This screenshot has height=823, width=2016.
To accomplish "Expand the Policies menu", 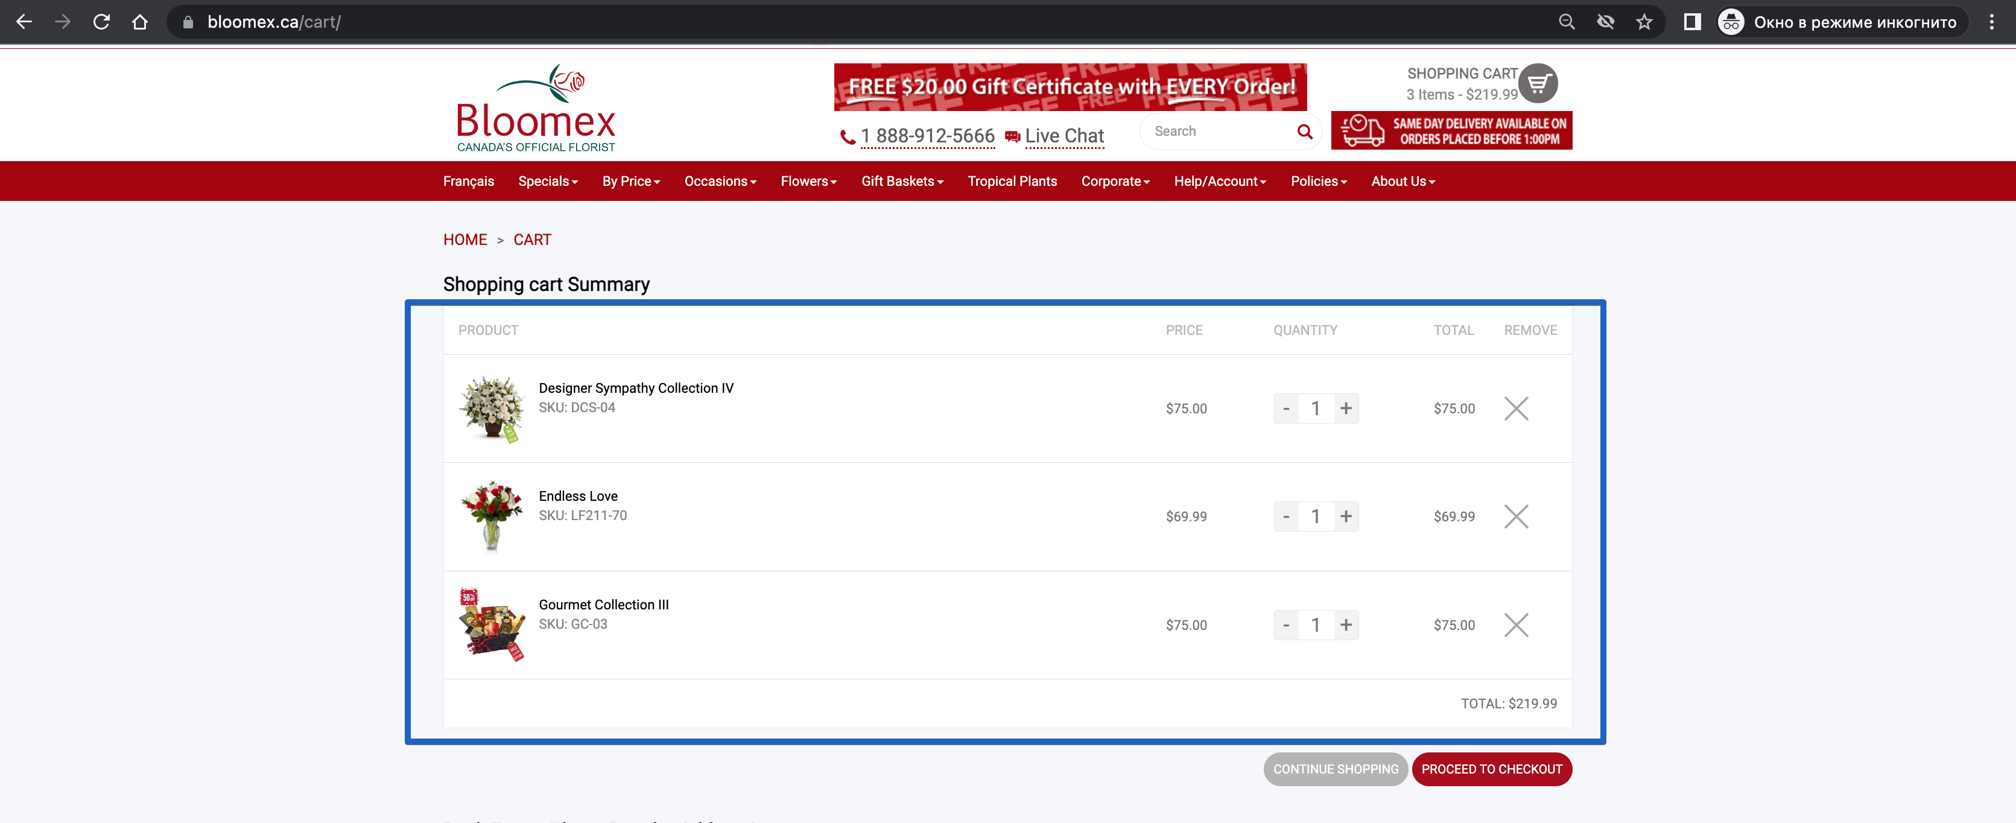I will [1319, 181].
